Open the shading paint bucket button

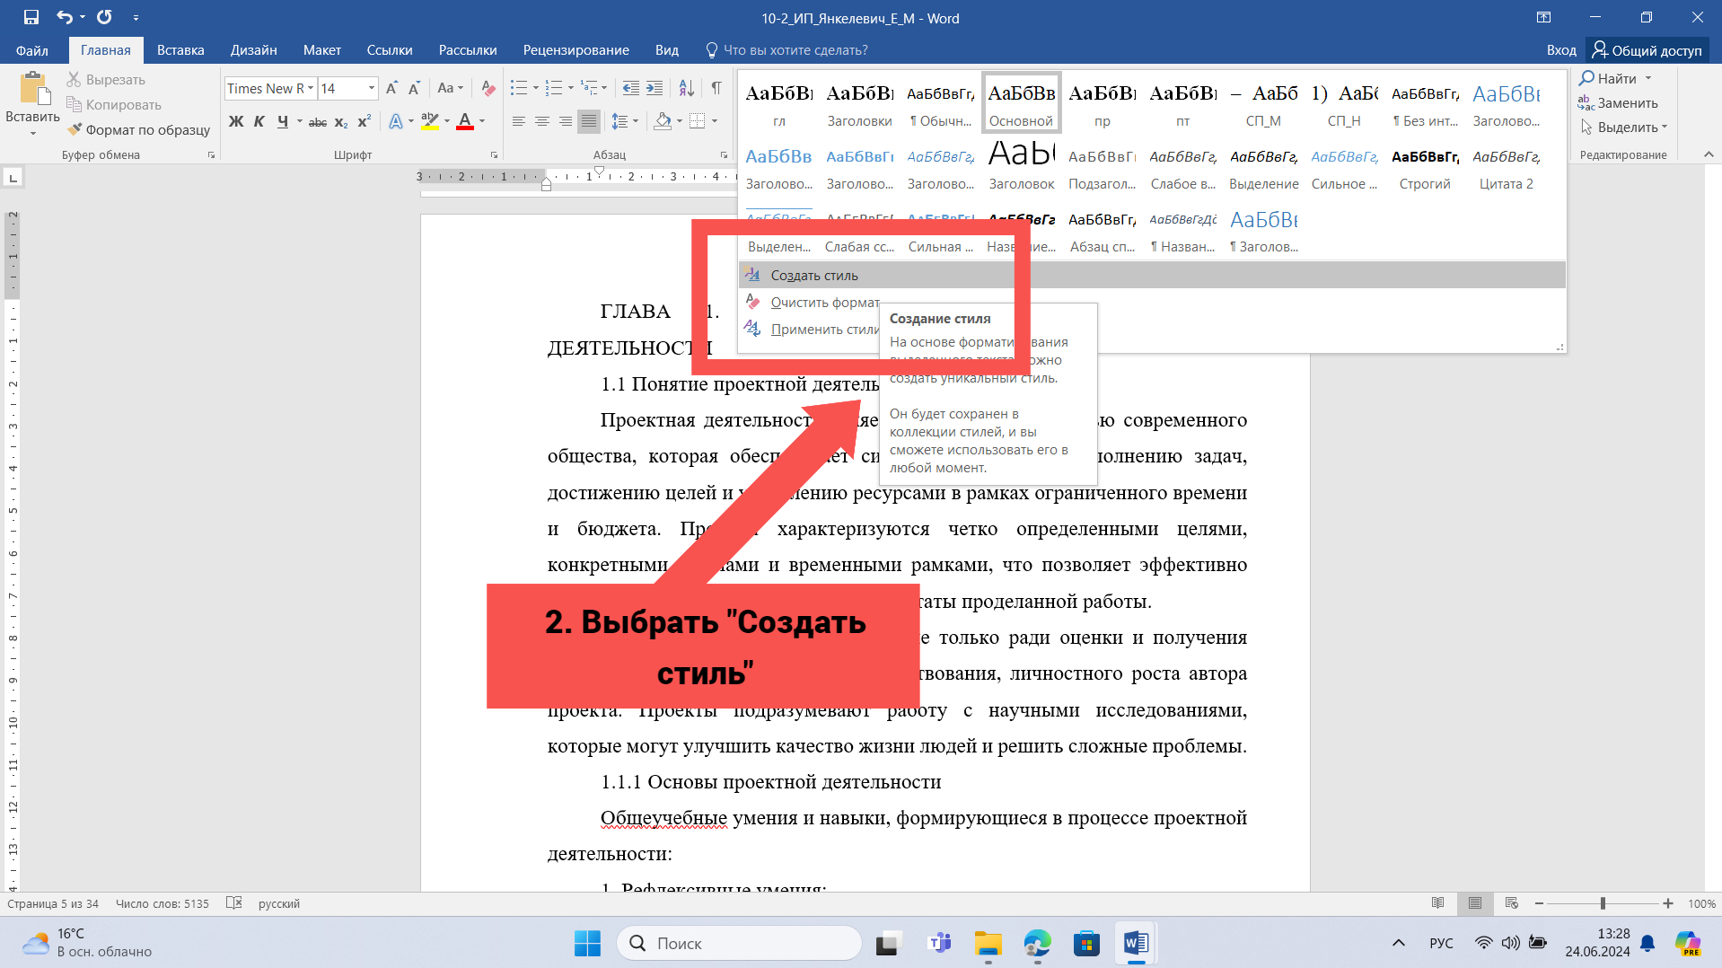(x=663, y=121)
